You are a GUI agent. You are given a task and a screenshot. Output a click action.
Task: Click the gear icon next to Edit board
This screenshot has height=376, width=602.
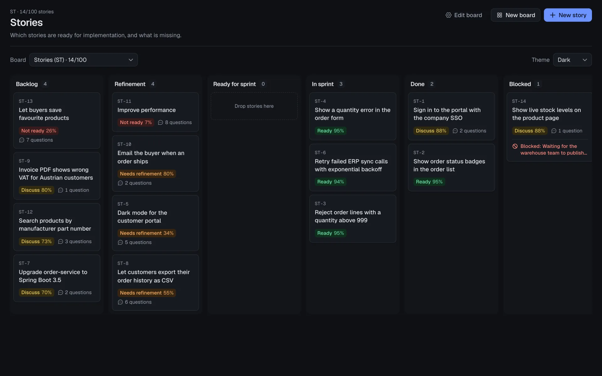point(448,15)
